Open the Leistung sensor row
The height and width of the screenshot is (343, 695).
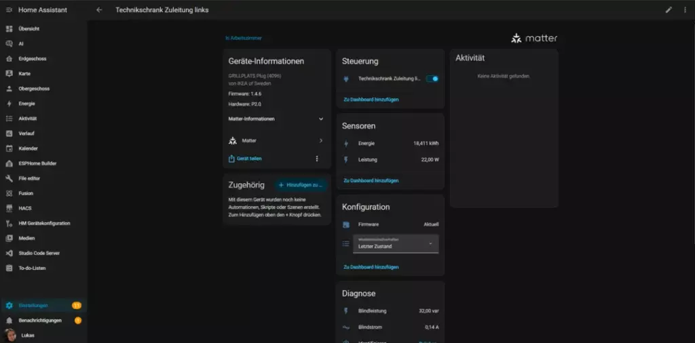point(390,160)
